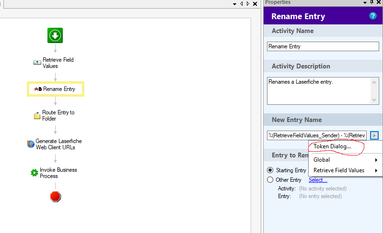383x233 pixels.
Task: Click the token button next to New Entry Name
Action: pyautogui.click(x=374, y=135)
